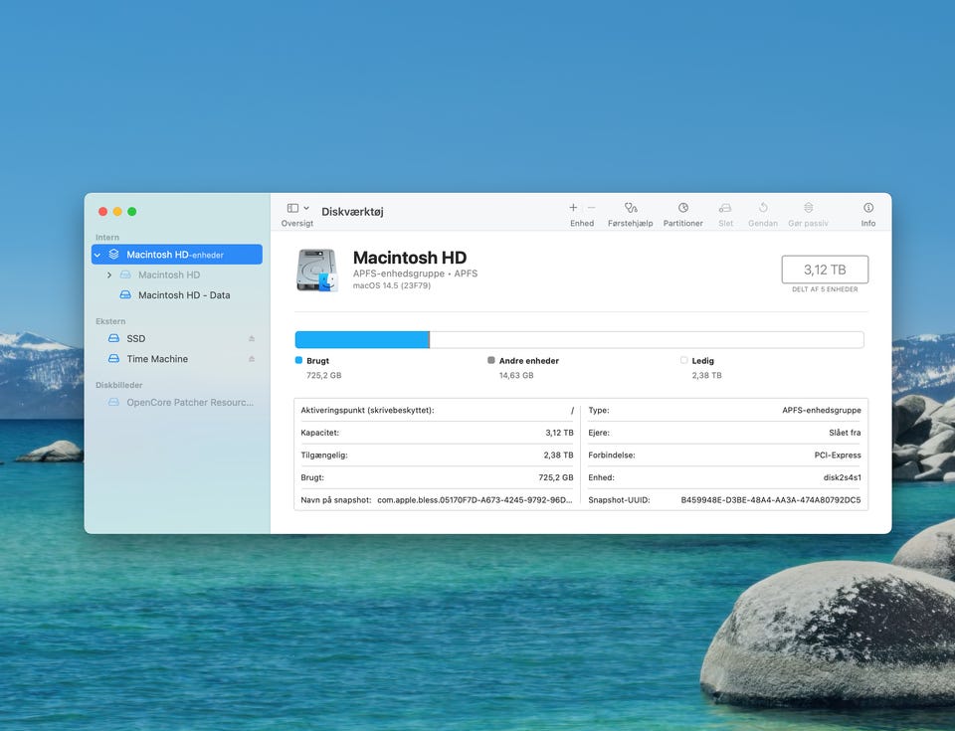Select Time Machine in the sidebar

click(156, 359)
